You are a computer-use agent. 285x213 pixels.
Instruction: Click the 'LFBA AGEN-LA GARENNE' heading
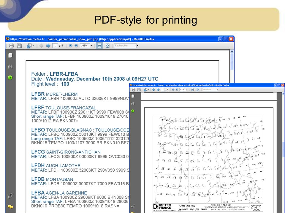pos(59,193)
